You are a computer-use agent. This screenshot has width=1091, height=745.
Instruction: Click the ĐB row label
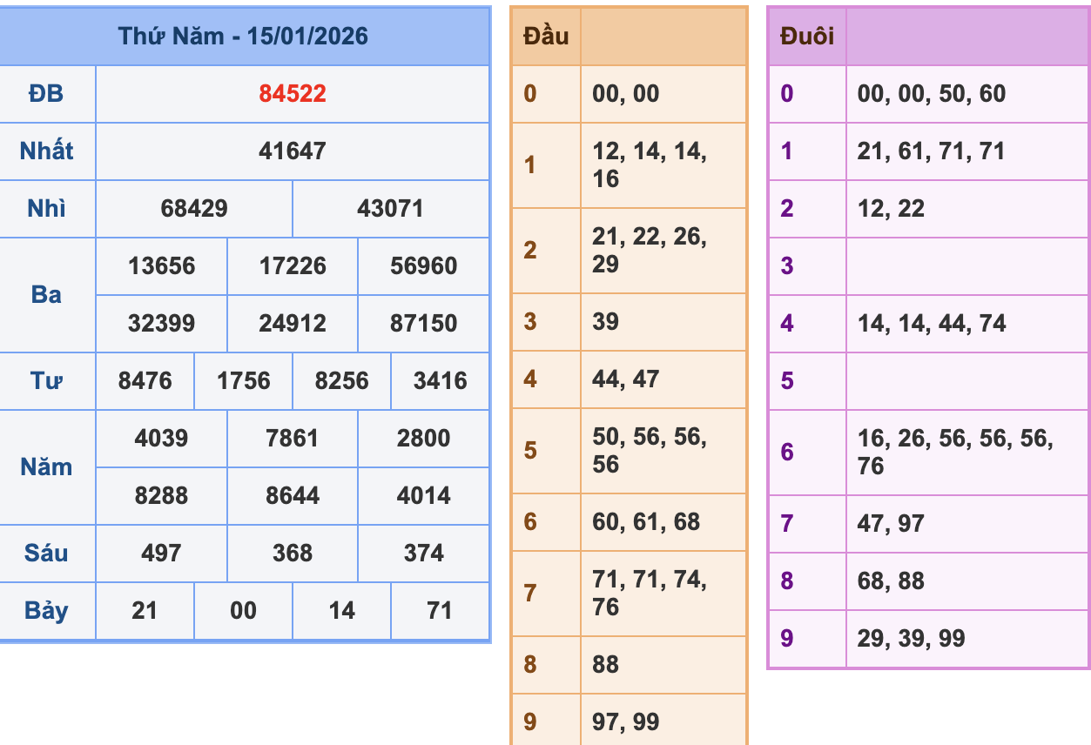48,93
